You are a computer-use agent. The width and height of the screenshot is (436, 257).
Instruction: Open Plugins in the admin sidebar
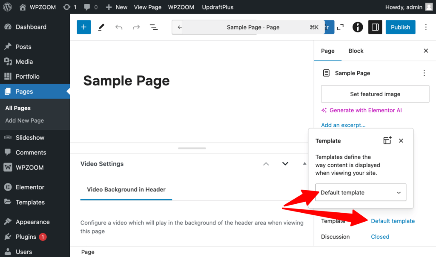click(26, 237)
